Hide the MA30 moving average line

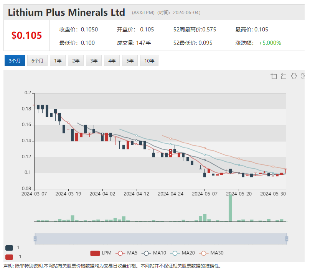(x=211, y=253)
